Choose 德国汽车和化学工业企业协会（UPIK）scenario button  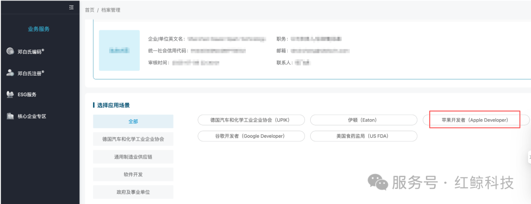(251, 120)
